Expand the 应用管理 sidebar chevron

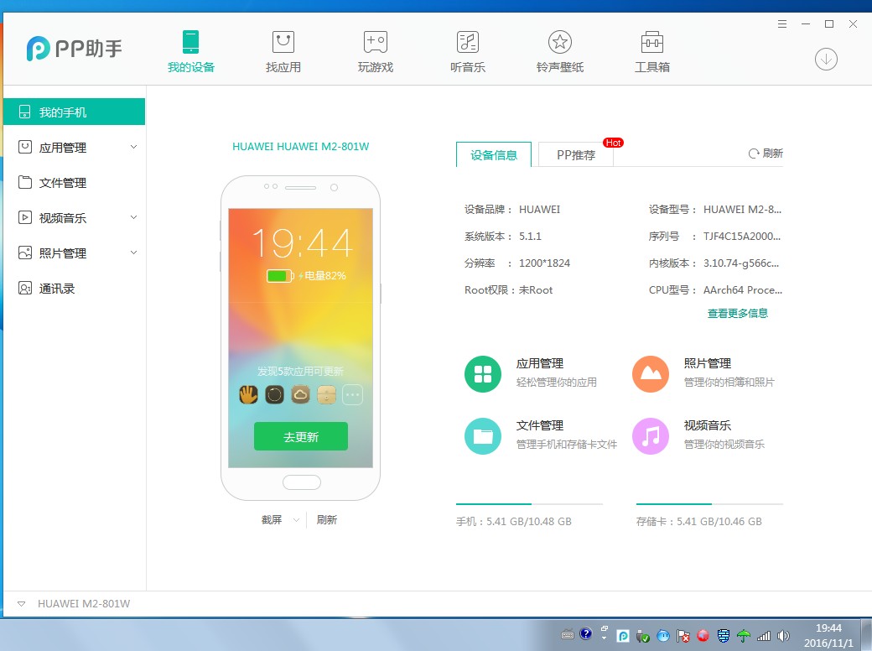click(x=133, y=147)
